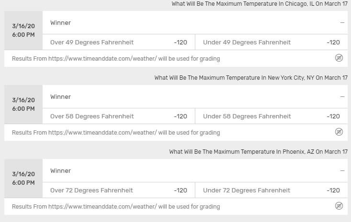
Task: Select Over 58 Degrees Fahrenheit odds
Action: pyautogui.click(x=119, y=116)
